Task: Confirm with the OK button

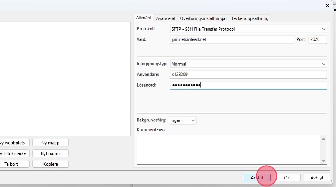Action: (x=287, y=178)
